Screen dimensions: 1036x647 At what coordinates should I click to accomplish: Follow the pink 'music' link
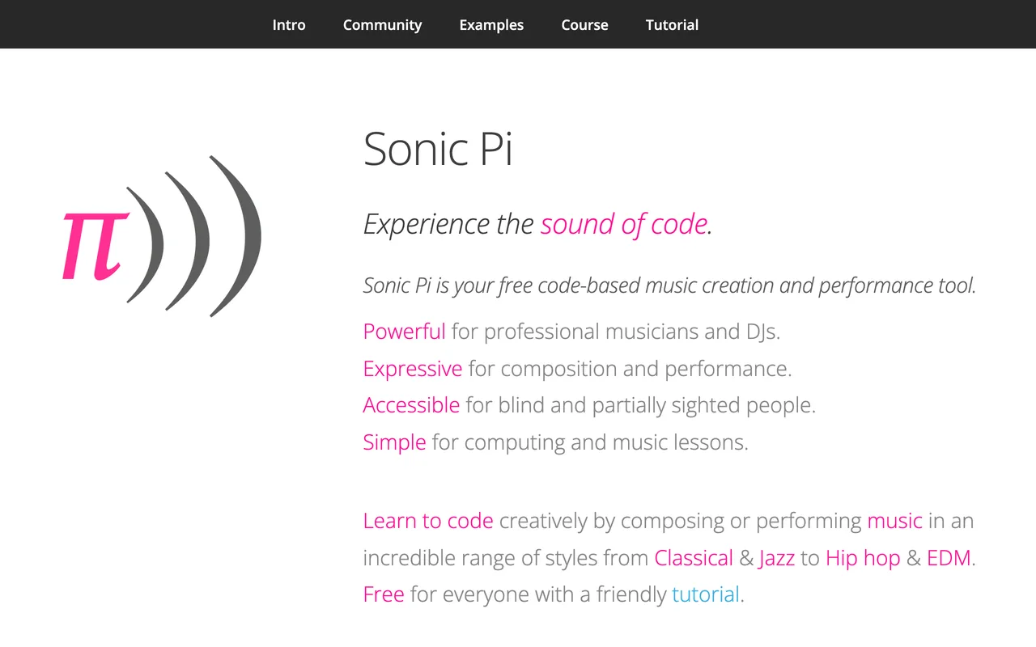tap(894, 521)
